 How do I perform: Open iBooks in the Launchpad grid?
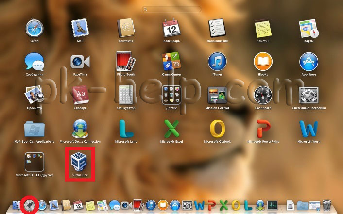click(263, 62)
